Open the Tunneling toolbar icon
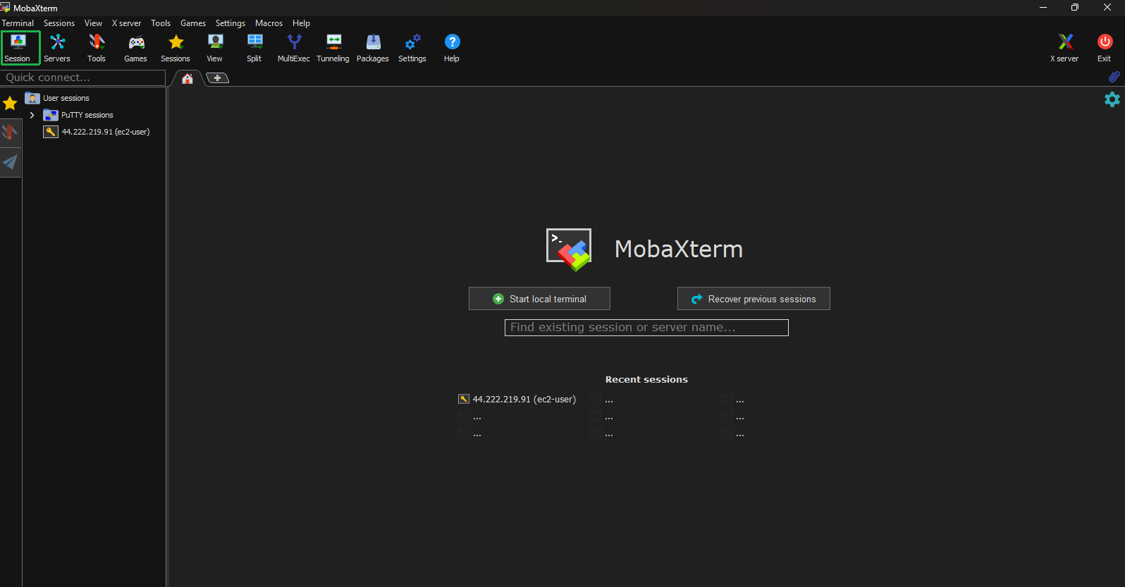 pos(333,48)
